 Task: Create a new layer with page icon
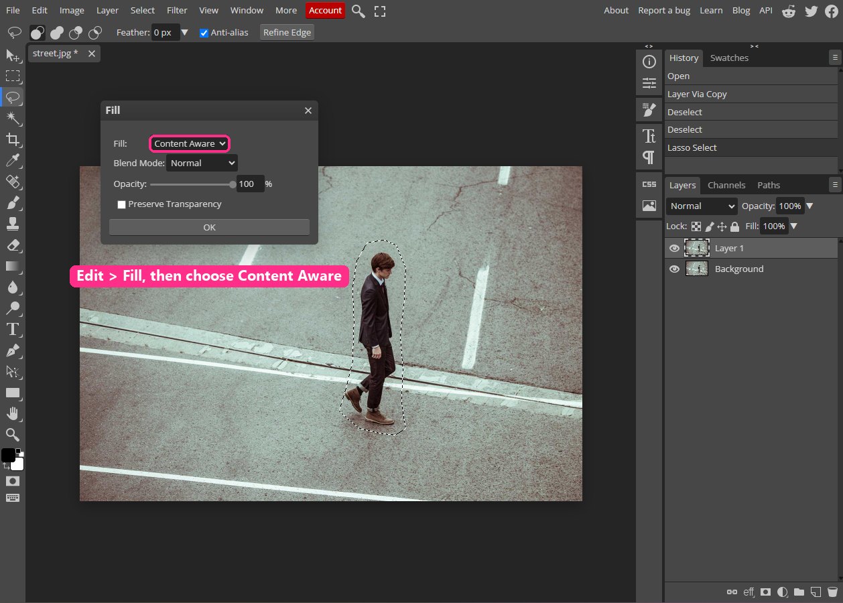coord(816,592)
